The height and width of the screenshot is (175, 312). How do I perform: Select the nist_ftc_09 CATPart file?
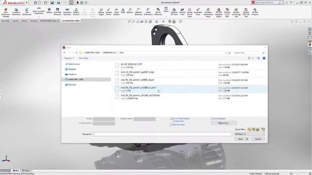point(191,97)
